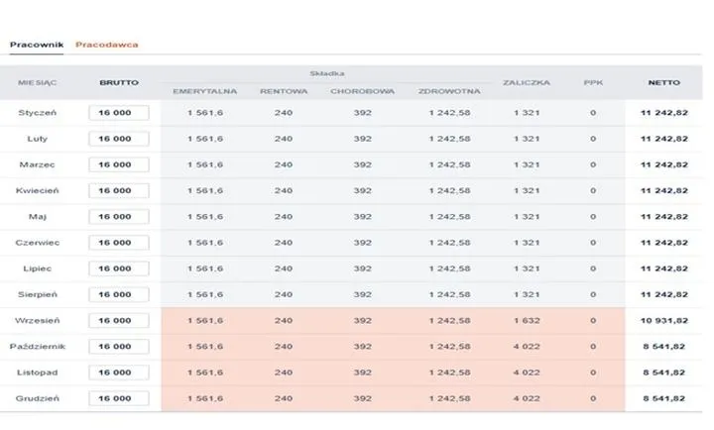Select the Czerwiec brutto input field
The width and height of the screenshot is (714, 430).
pyautogui.click(x=119, y=242)
